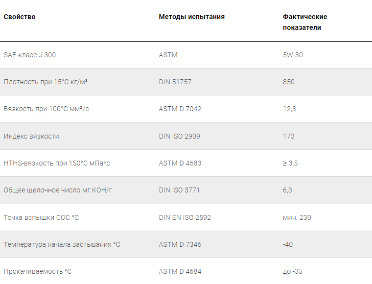Image resolution: width=372 pixels, height=284 pixels.
Task: Click the DIN 51757 method cell
Action: (175, 82)
